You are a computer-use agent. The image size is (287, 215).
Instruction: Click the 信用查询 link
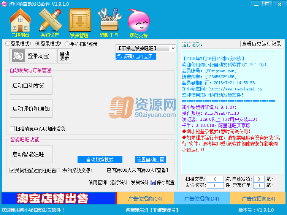(x=98, y=182)
